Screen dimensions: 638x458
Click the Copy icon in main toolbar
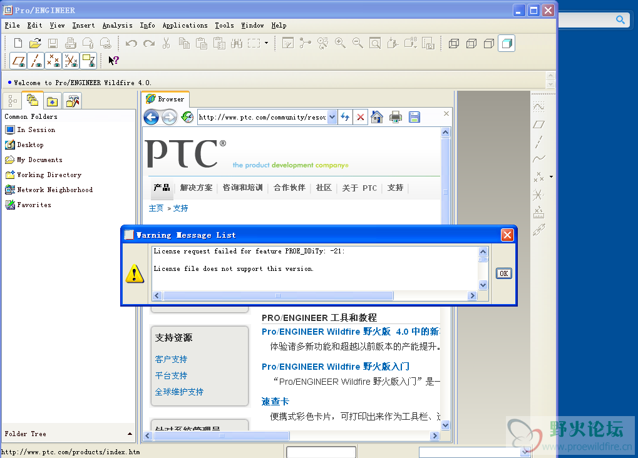pos(184,43)
